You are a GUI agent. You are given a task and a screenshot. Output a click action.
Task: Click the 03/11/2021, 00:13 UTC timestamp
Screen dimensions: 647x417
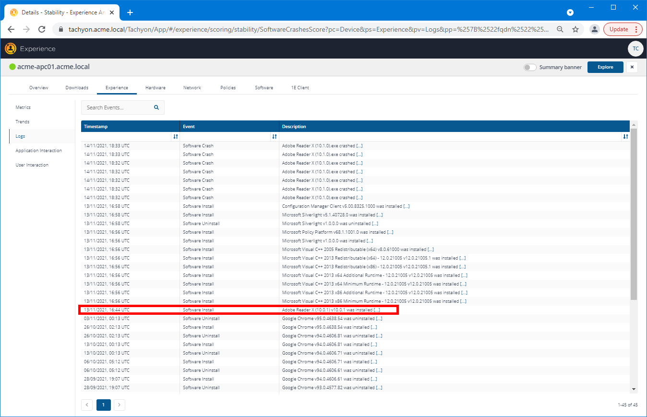coord(107,319)
